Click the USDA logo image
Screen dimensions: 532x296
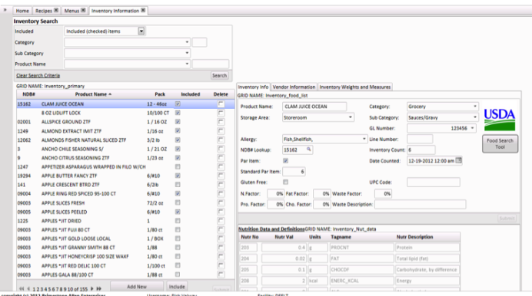(500, 119)
